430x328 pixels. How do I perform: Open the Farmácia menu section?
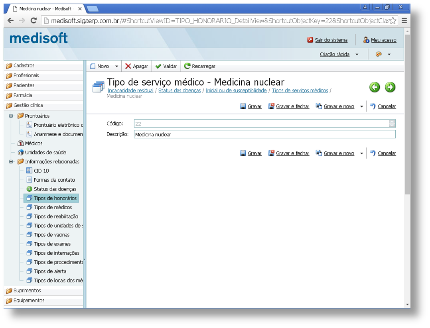tap(43, 95)
